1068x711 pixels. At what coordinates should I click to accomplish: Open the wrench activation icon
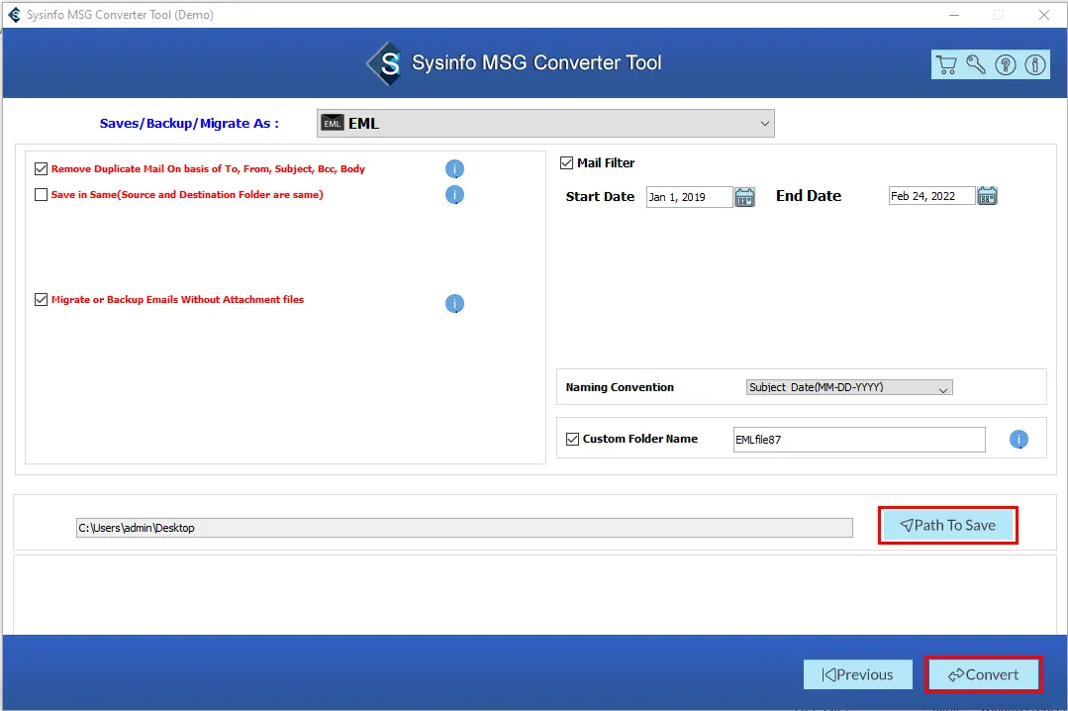(x=976, y=65)
